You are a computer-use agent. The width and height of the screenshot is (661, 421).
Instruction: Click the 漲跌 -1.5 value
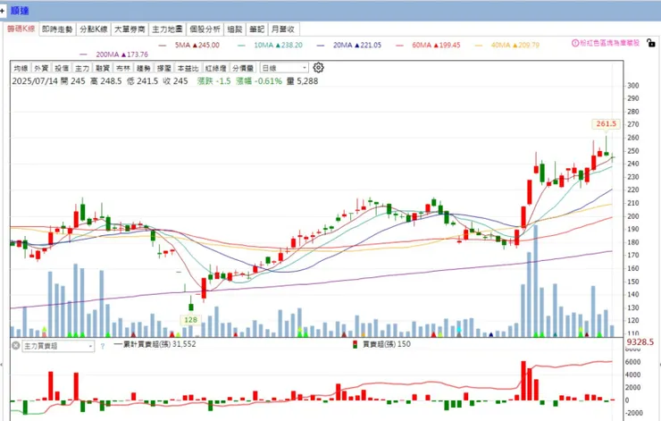213,81
